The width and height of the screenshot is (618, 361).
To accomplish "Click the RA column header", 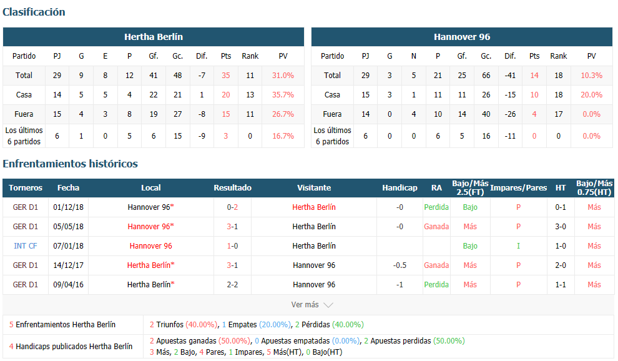I will (x=436, y=188).
